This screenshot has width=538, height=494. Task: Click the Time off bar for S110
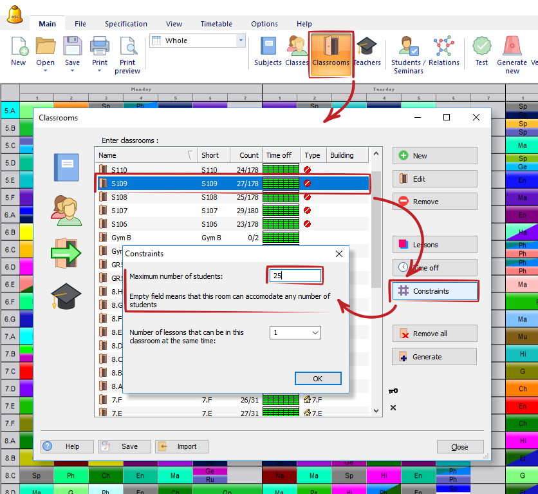tap(281, 170)
